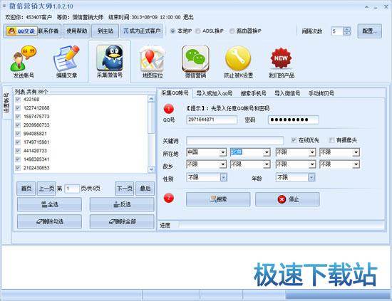Select the 路由器换IP radio option
392x301 pixels.
(x=232, y=31)
